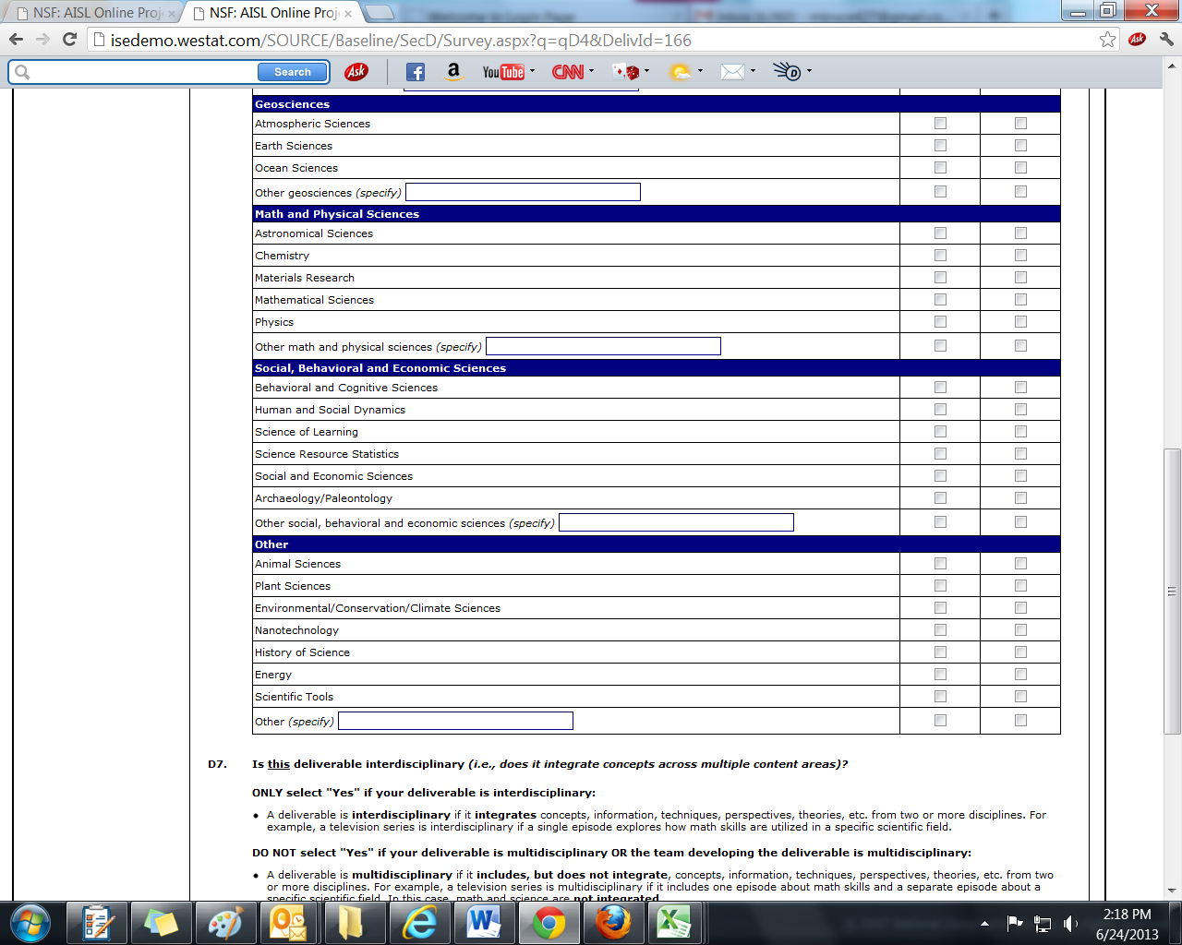Open the weather dropdown arrow
The height and width of the screenshot is (945, 1182).
700,71
